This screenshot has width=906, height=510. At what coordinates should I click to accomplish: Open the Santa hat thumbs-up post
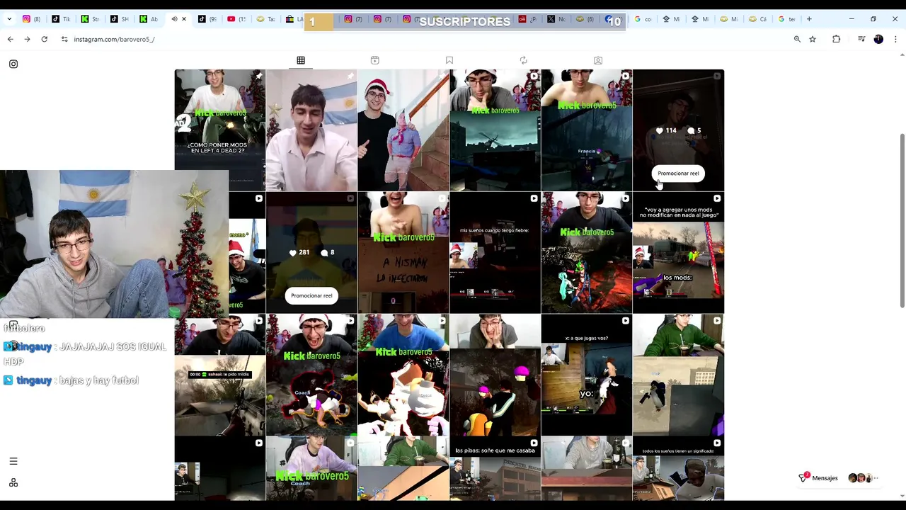(403, 130)
